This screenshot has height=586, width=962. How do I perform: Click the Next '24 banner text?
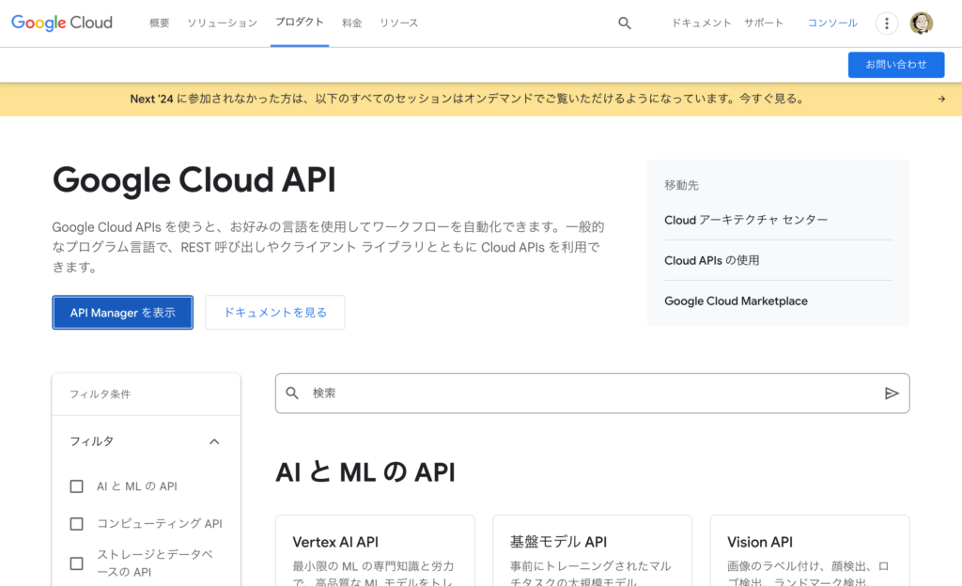pos(468,99)
